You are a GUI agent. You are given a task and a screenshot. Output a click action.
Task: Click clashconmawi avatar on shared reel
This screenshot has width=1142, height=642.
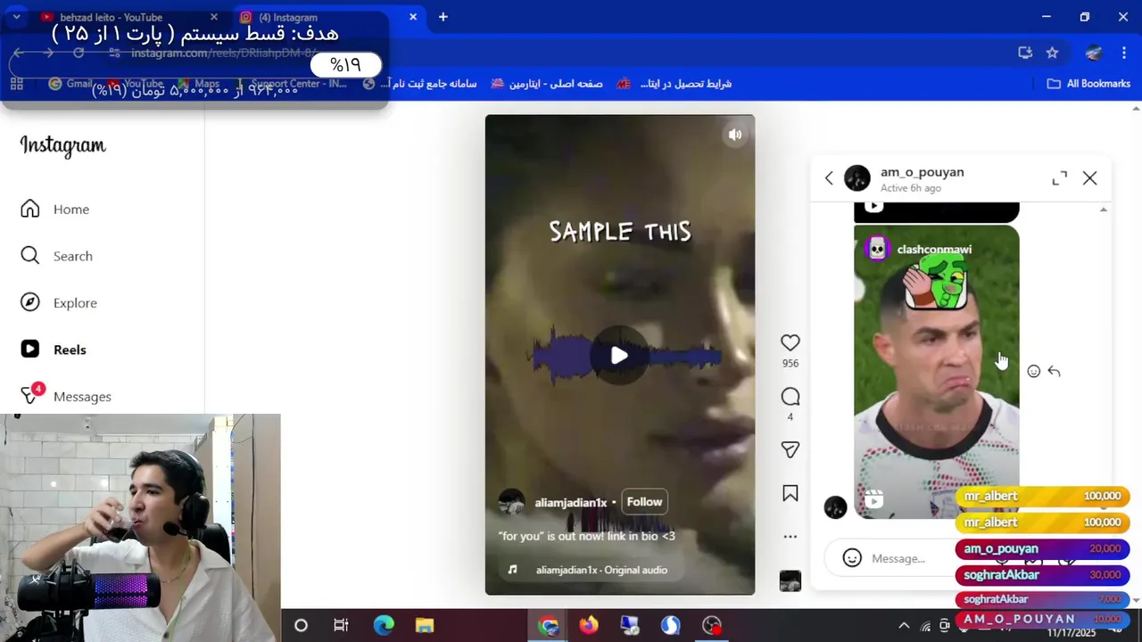(x=877, y=249)
